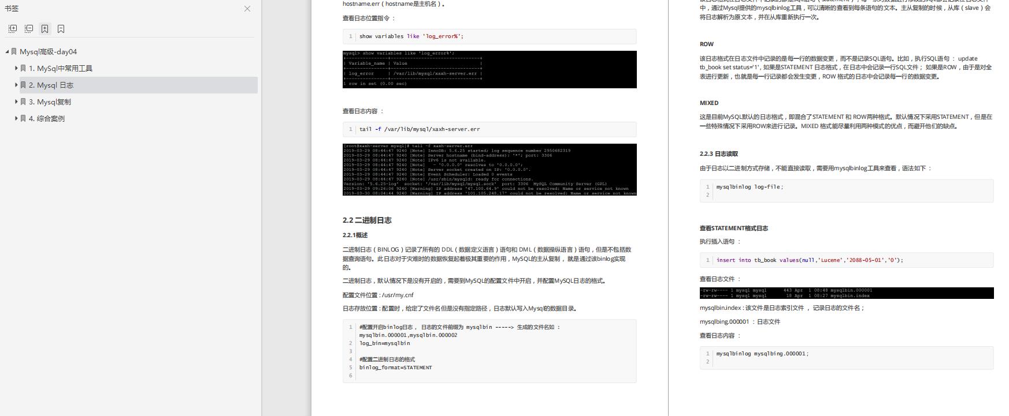Go to bookmark 3. Mysql复制
Image resolution: width=1009 pixels, height=416 pixels.
(50, 102)
